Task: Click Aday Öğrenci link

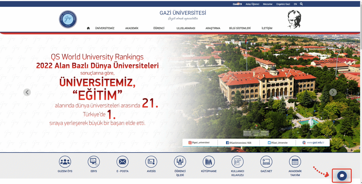Action: [253, 4]
